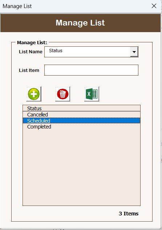The image size is (162, 230).
Task: Click the 3 Items count label
Action: [x=129, y=214]
